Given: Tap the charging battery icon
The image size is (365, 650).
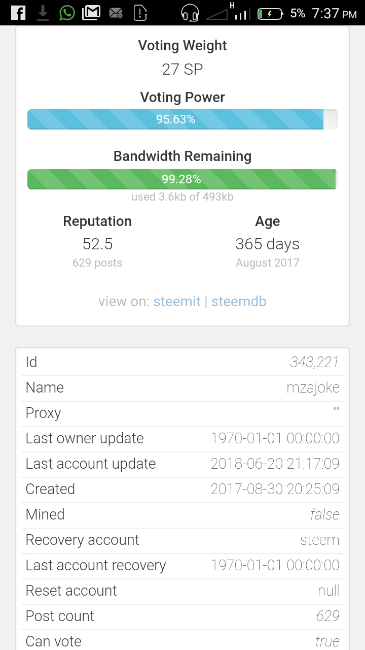Looking at the screenshot, I should (270, 14).
